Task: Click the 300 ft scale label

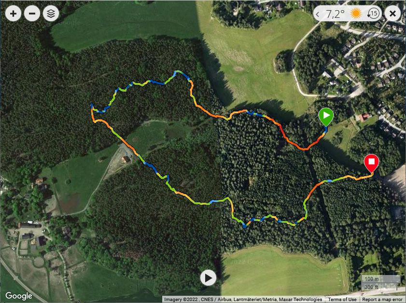Action: (x=372, y=287)
